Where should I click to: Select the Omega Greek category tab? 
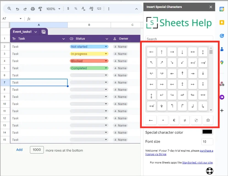[208, 120]
